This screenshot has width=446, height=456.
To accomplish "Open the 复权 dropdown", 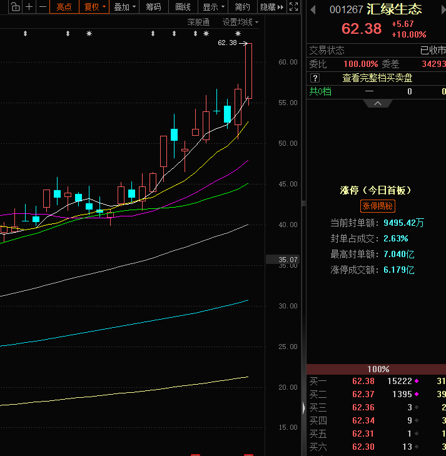I will [94, 7].
